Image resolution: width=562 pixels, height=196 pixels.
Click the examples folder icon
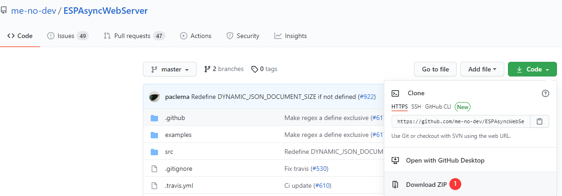tap(154, 135)
